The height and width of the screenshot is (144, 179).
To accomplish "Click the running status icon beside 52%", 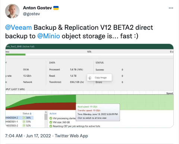I will pyautogui.click(x=24, y=125).
